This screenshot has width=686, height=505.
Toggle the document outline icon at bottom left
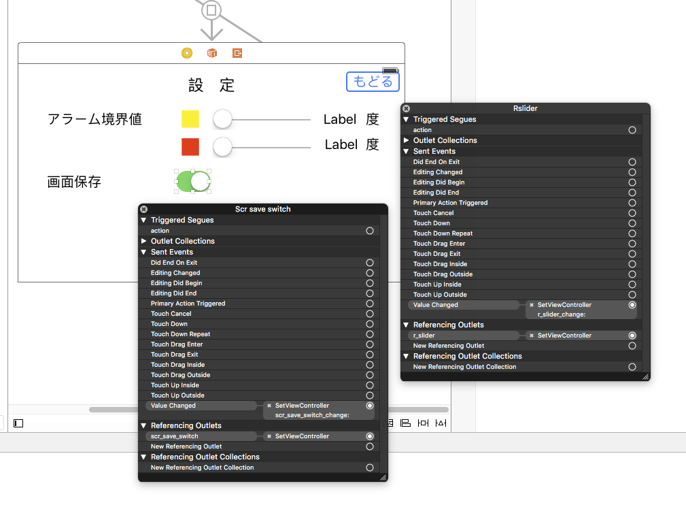[18, 423]
